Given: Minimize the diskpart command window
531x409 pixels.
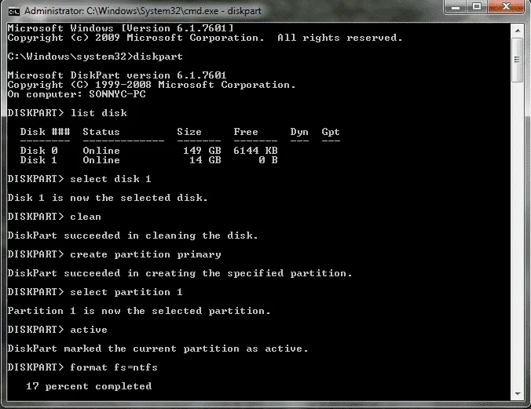Looking at the screenshot, I should click(456, 7).
